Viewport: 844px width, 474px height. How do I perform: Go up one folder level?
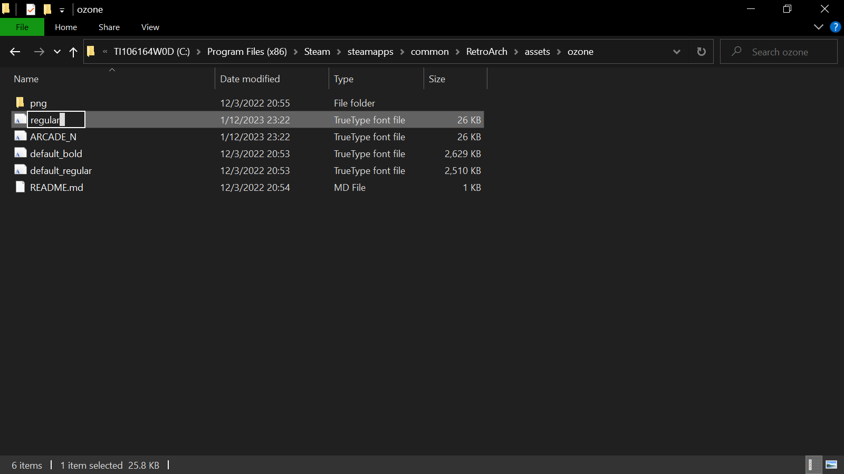(73, 52)
